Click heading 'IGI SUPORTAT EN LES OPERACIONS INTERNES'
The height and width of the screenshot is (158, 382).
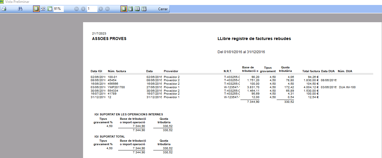click(129, 114)
